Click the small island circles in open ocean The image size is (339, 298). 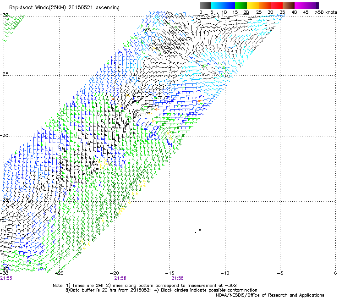(x=198, y=232)
